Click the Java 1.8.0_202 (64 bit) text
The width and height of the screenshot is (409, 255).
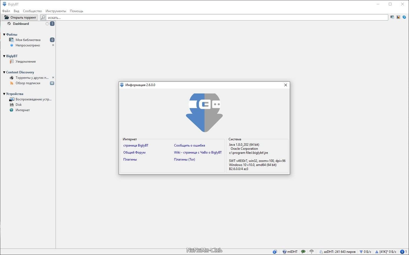(244, 145)
